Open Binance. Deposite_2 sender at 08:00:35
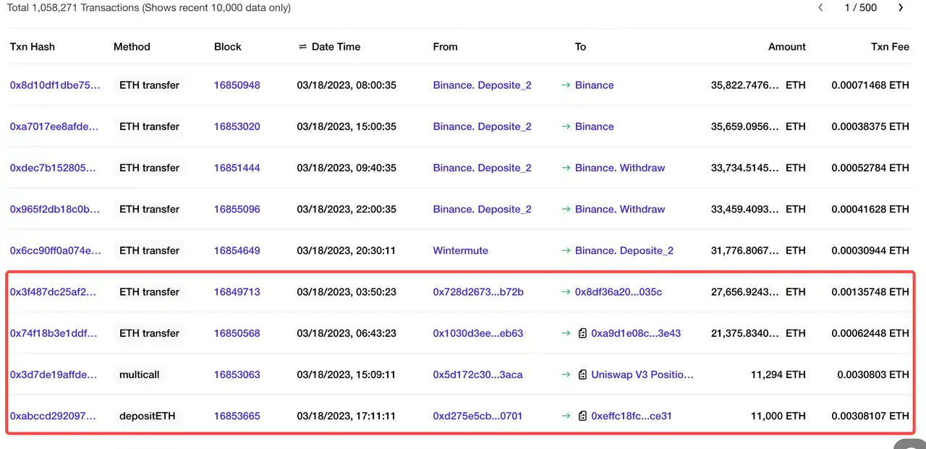The height and width of the screenshot is (449, 926). point(483,85)
